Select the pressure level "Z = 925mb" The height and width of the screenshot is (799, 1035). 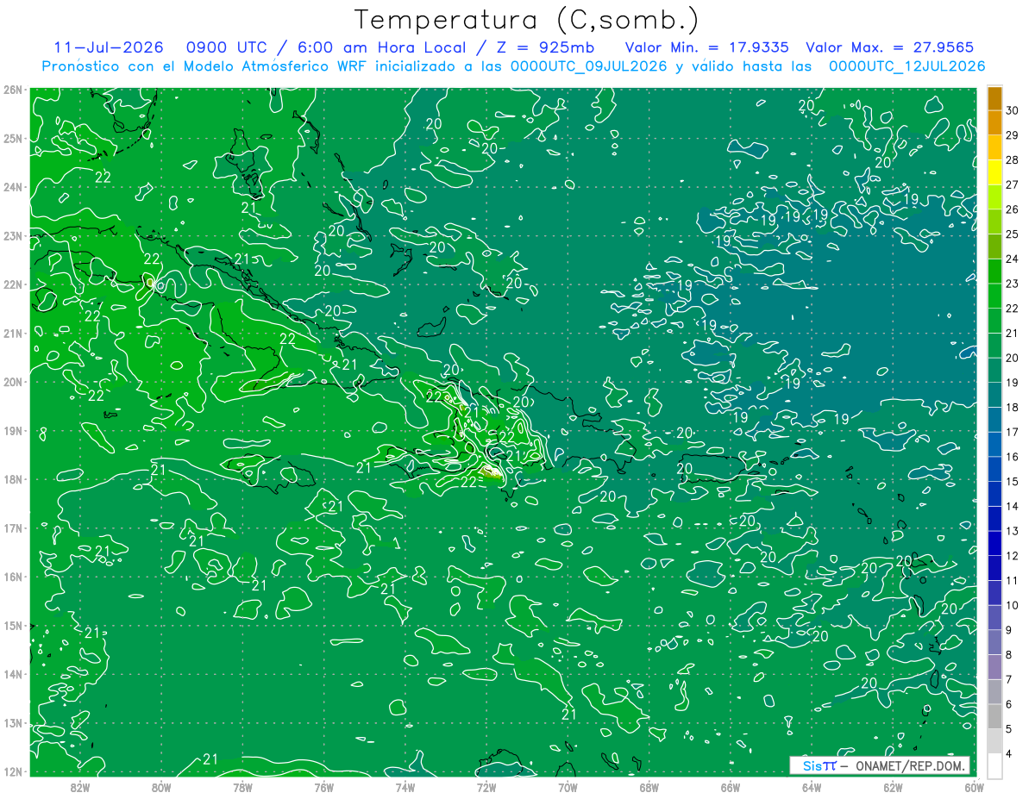(543, 47)
